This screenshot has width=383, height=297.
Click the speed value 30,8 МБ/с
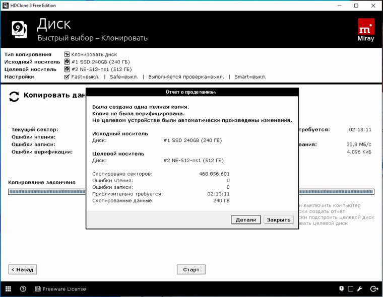point(359,144)
